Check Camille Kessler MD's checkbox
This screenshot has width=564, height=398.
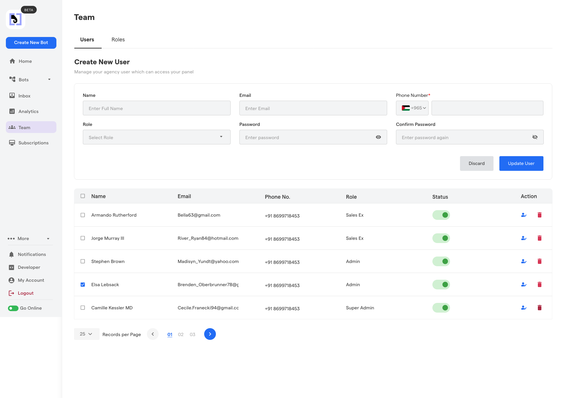coord(83,308)
